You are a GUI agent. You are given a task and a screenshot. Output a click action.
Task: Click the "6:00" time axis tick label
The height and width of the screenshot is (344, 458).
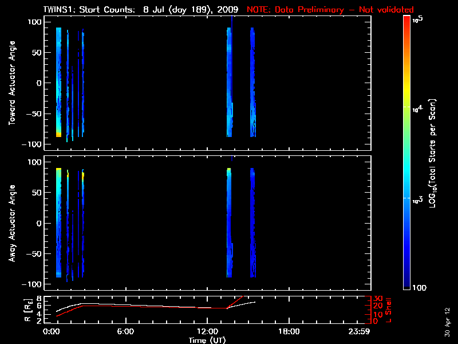[125, 331]
